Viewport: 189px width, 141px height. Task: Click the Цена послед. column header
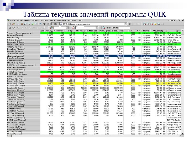pyautogui.click(x=47, y=31)
